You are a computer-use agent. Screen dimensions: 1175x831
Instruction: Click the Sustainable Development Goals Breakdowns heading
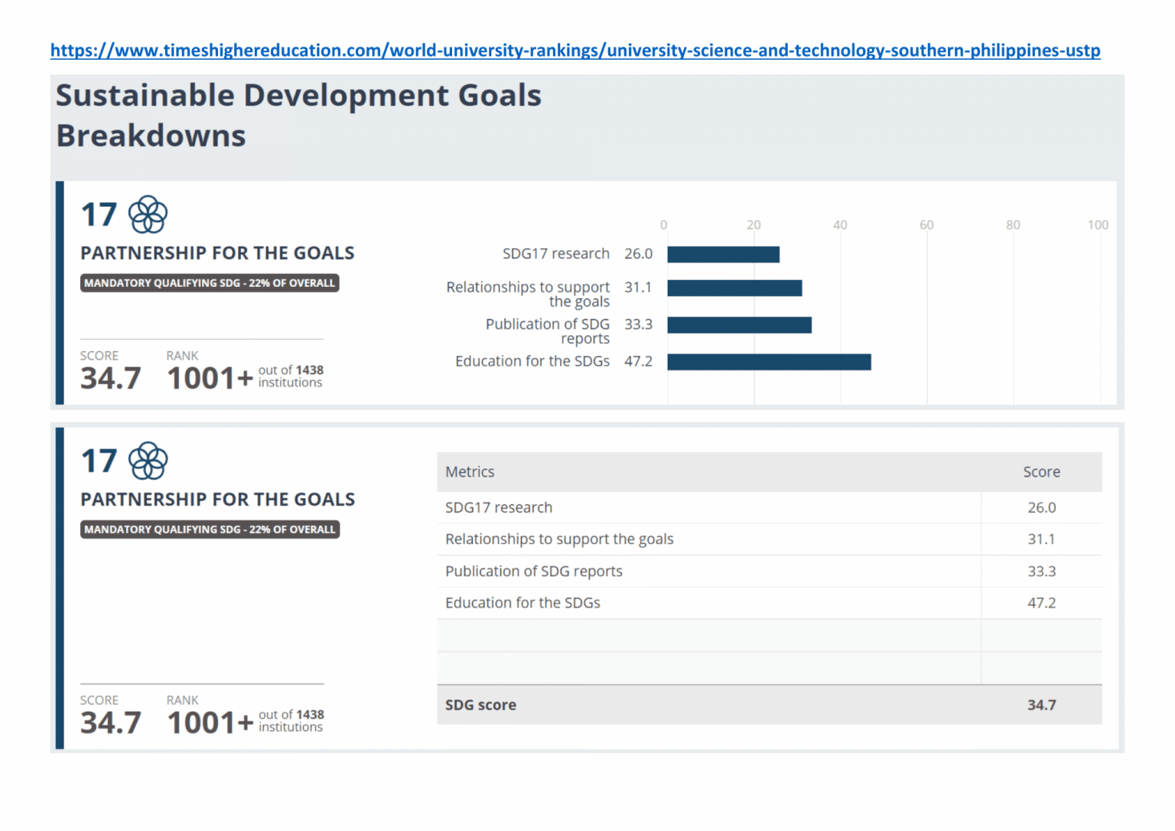298,116
